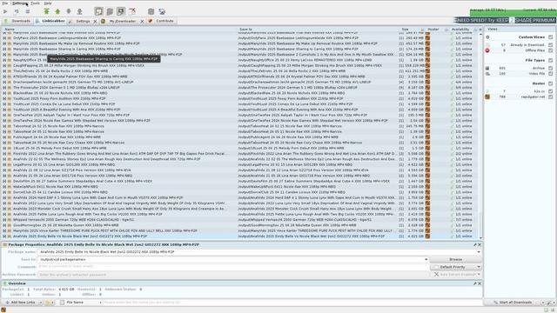557x313 pixels.
Task: Move selection up with single green arrow
Action: [x=57, y=11]
